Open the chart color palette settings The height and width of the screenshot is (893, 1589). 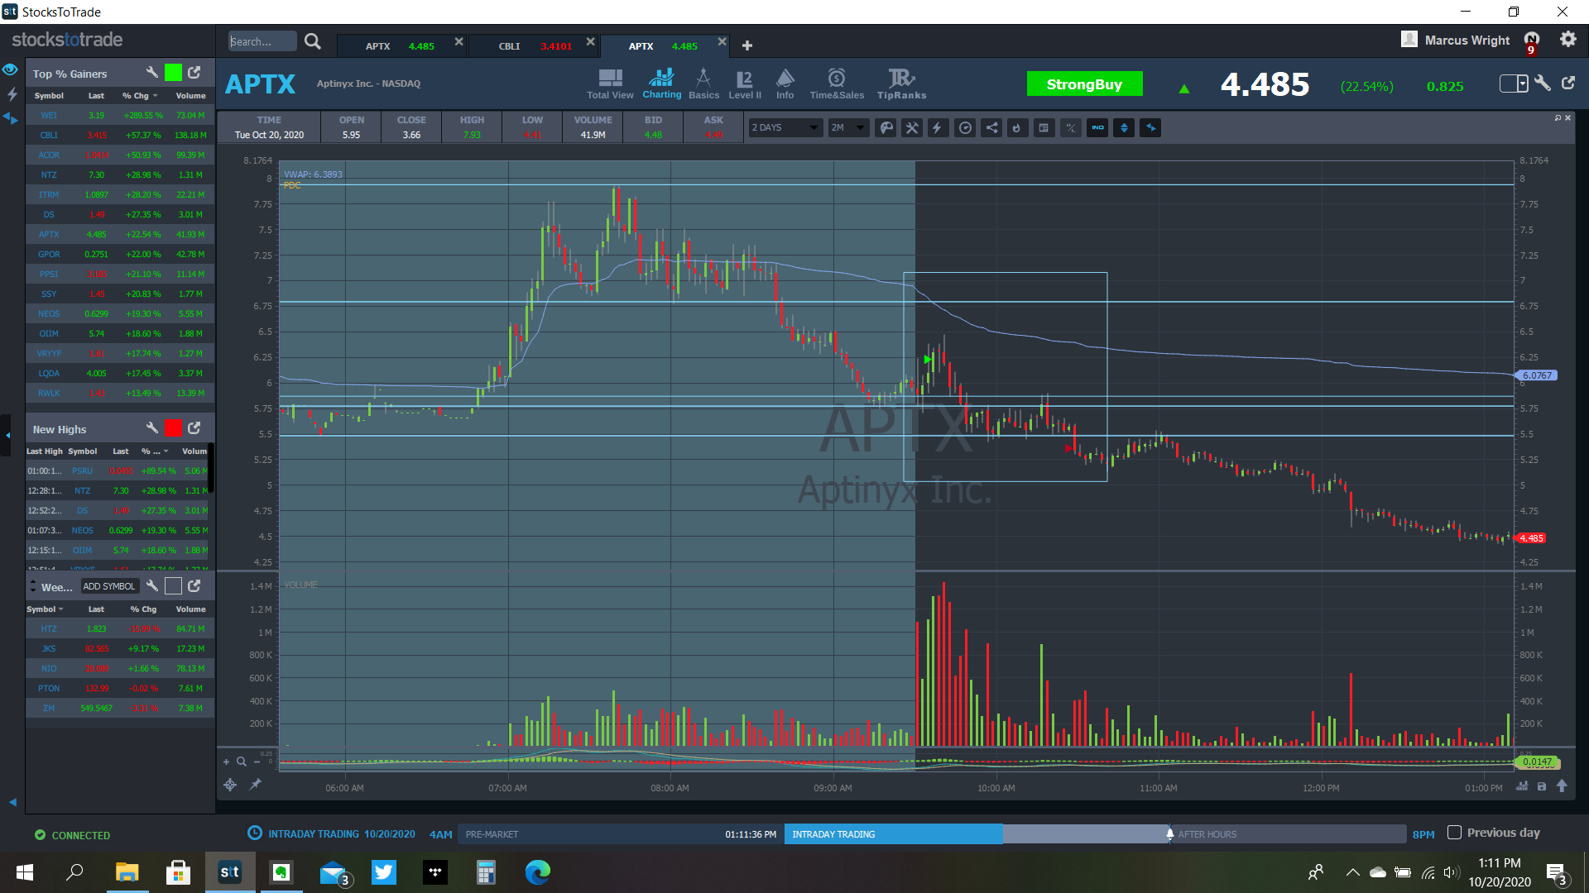[886, 127]
